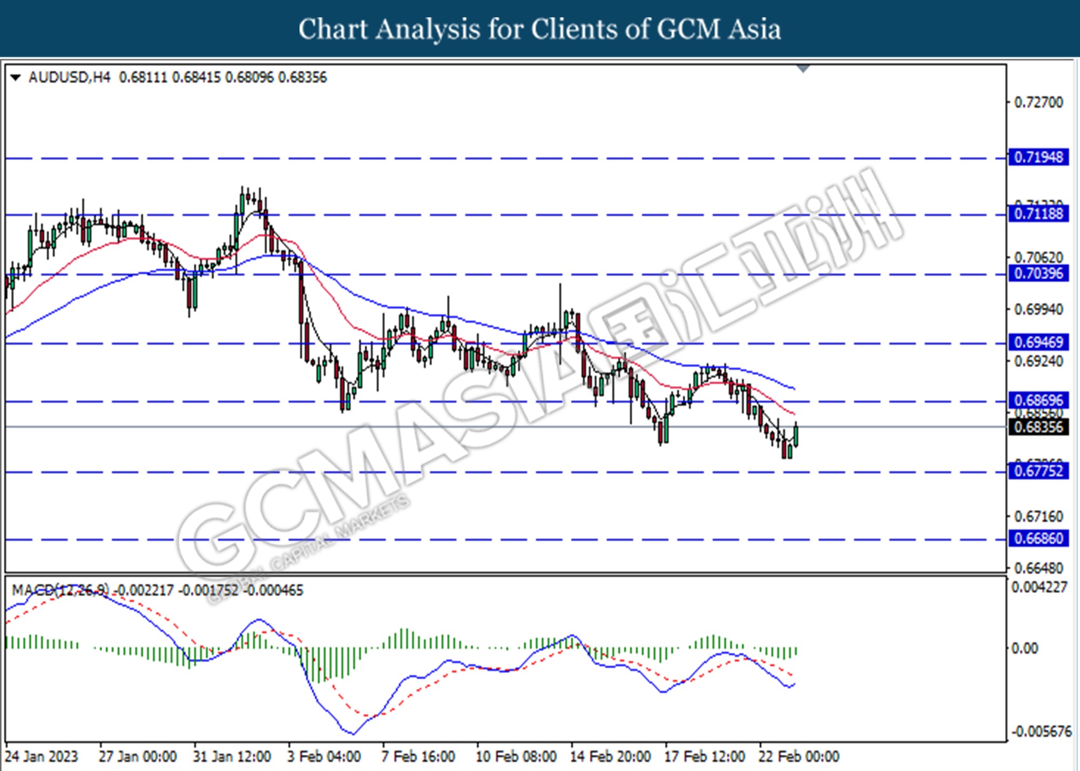Screen dimensions: 1080x771
Task: Open the AUDUSD,H4 chart dropdown arrow
Action: tap(16, 78)
